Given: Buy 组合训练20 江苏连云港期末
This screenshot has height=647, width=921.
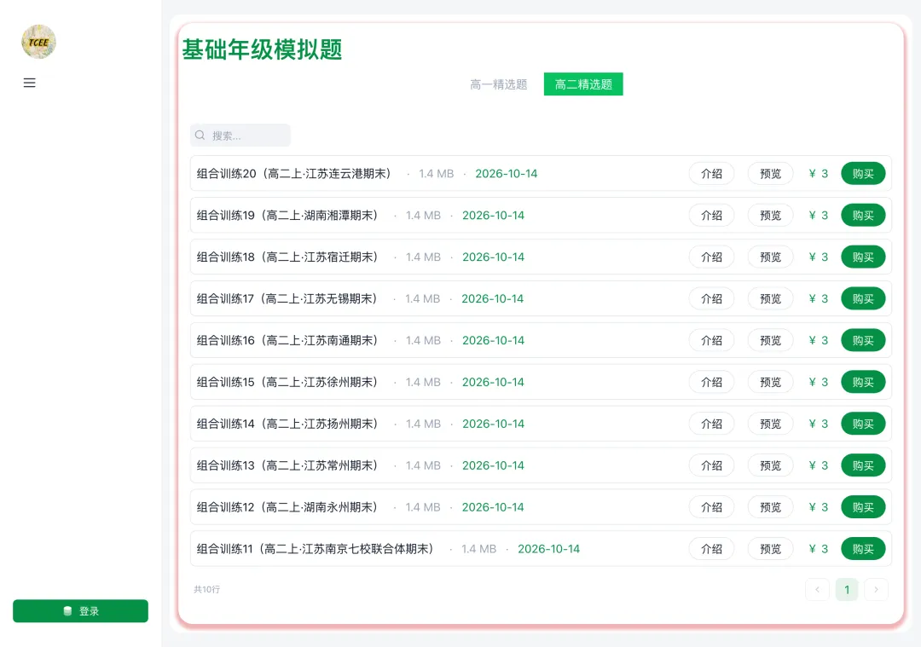Looking at the screenshot, I should (x=863, y=173).
